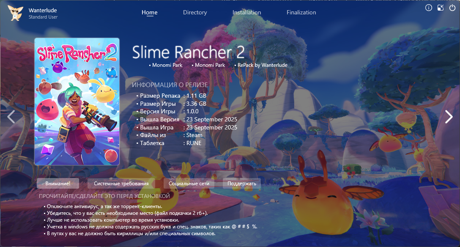The image size is (460, 247).
Task: Open Социальные сети section
Action: point(189,183)
